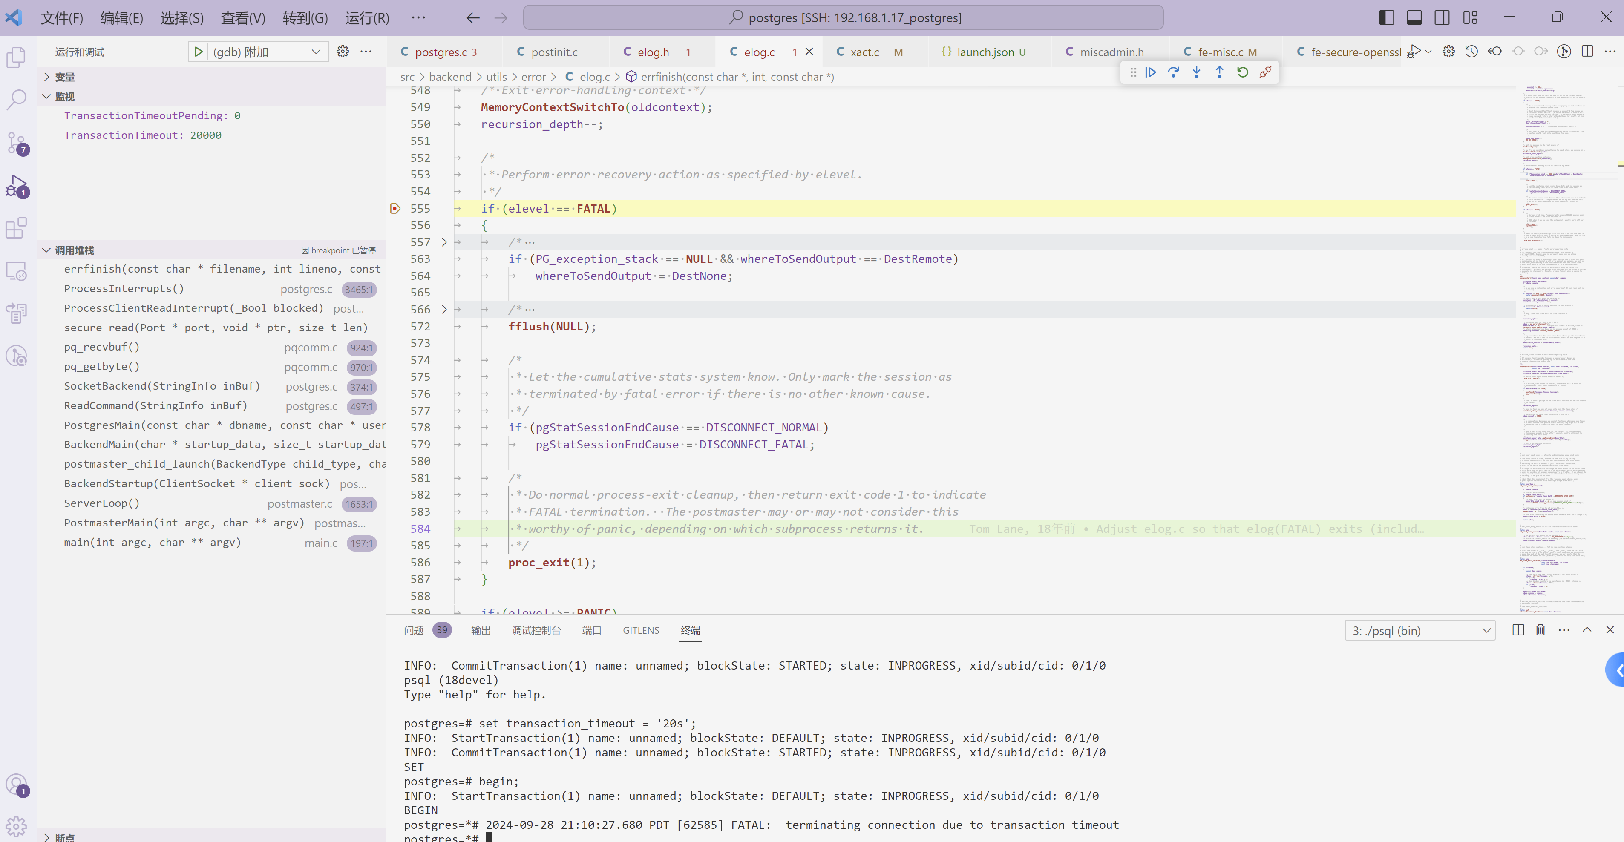Click Continue in the debug toolbar
The height and width of the screenshot is (842, 1624).
(1151, 72)
